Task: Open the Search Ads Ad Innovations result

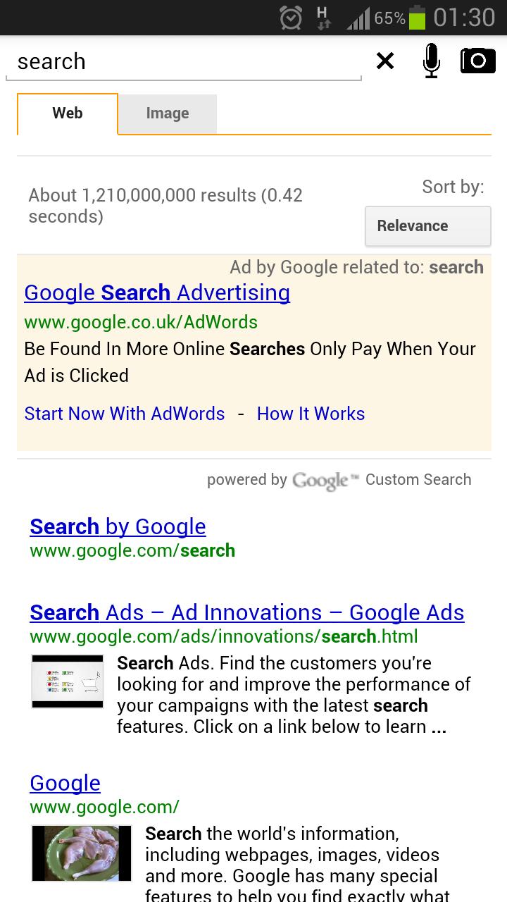Action: [x=246, y=612]
